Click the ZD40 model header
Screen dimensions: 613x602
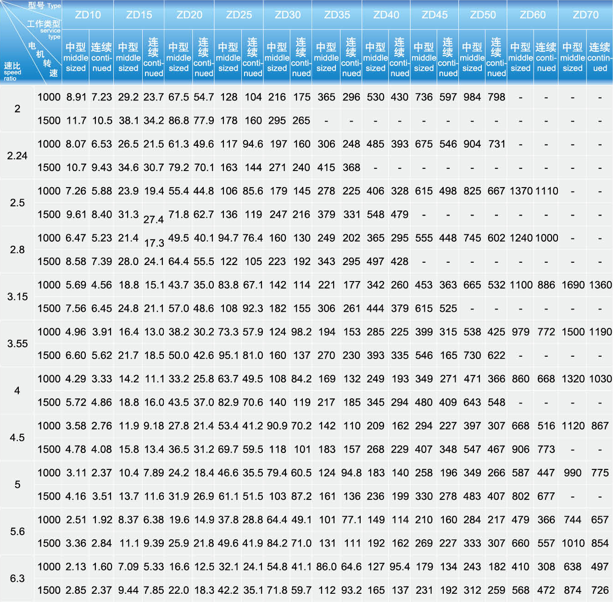[386, 15]
